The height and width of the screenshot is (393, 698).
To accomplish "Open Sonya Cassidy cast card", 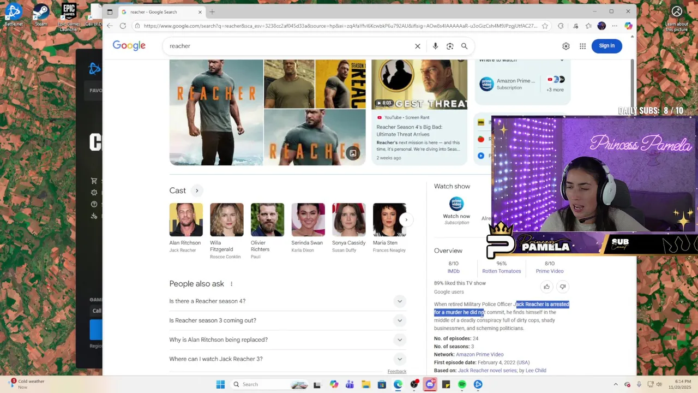I will coord(348,228).
